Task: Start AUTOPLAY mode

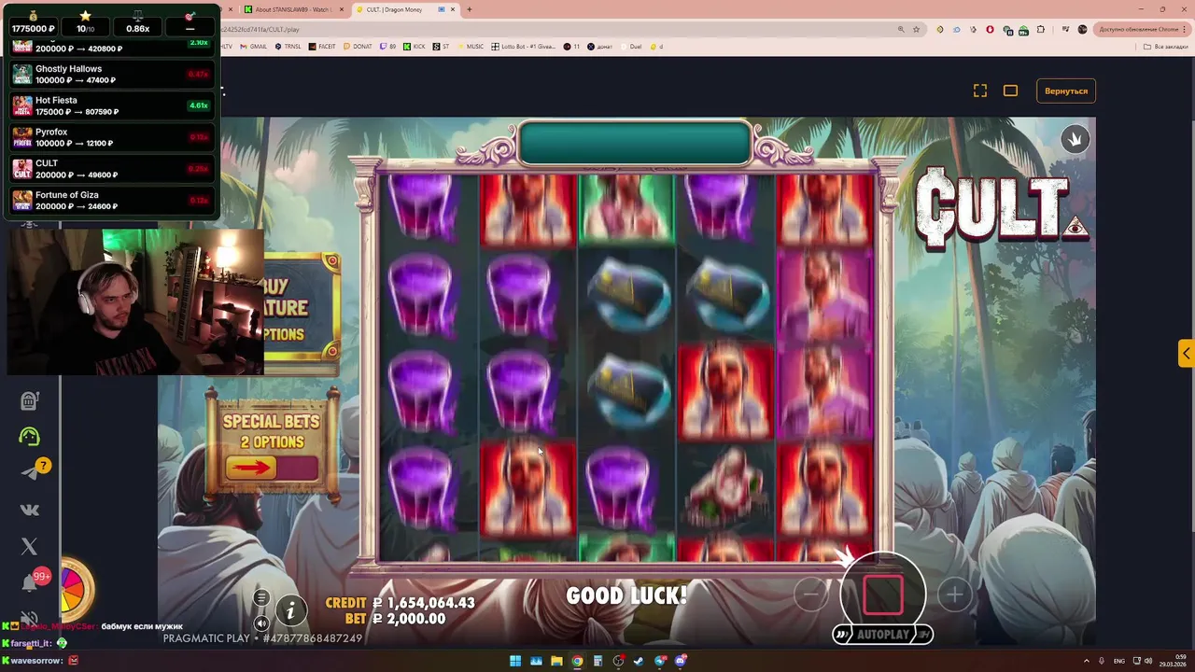Action: [882, 635]
